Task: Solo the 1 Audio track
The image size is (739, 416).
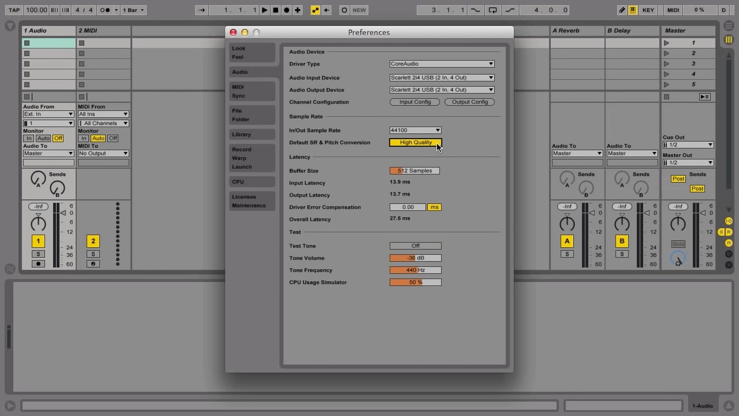Action: click(x=38, y=254)
